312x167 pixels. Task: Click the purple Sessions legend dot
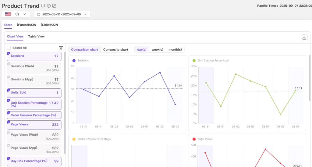tap(74, 61)
